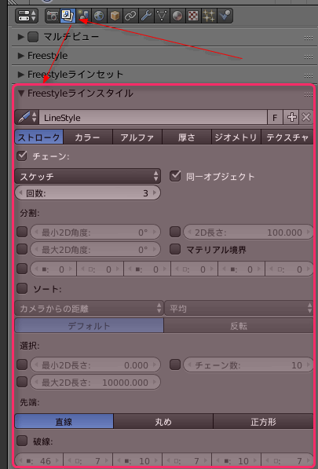Open the World properties tab icon
Viewport: 318px width, 469px height.
99,16
